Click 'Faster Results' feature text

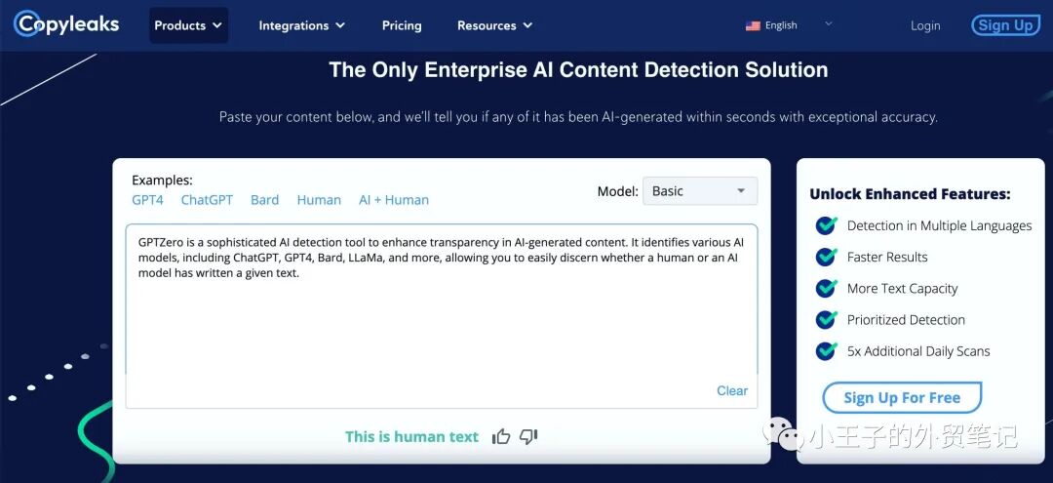pyautogui.click(x=887, y=257)
